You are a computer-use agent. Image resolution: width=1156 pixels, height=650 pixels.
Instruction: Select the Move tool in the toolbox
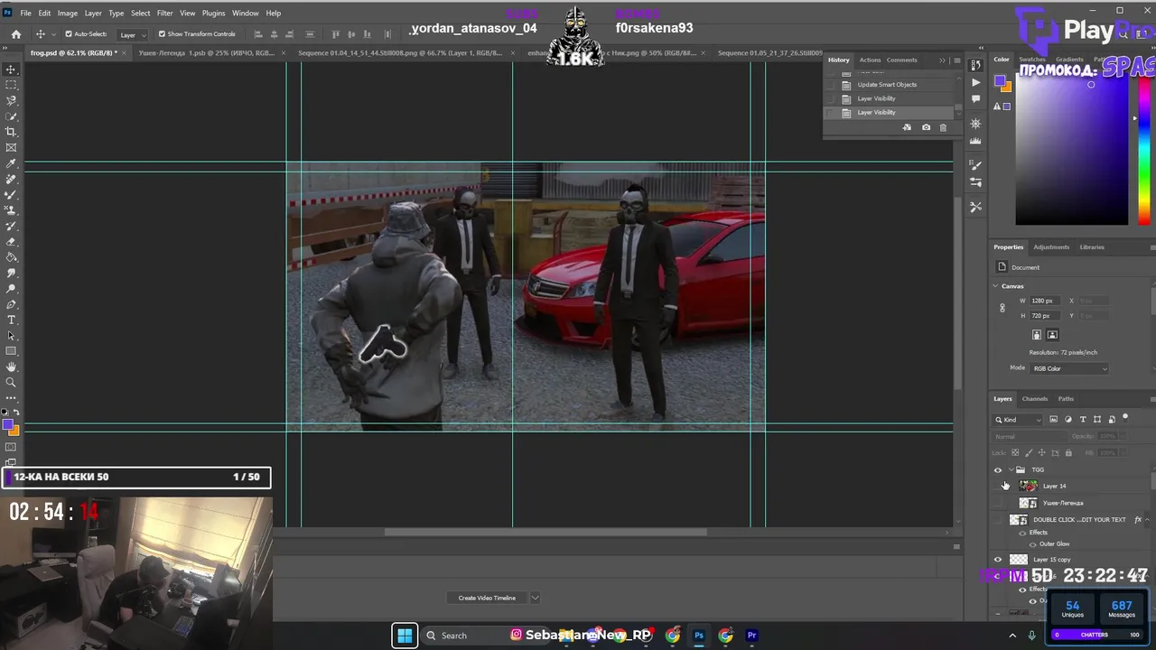tap(11, 70)
